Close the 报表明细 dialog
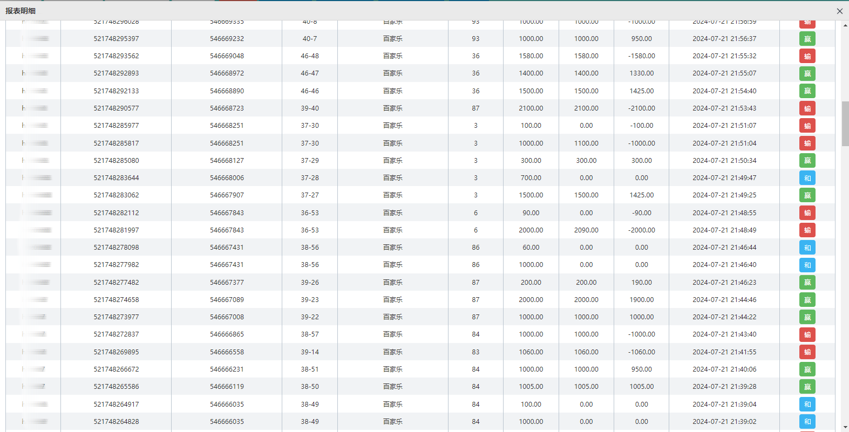Image resolution: width=849 pixels, height=432 pixels. pyautogui.click(x=839, y=11)
